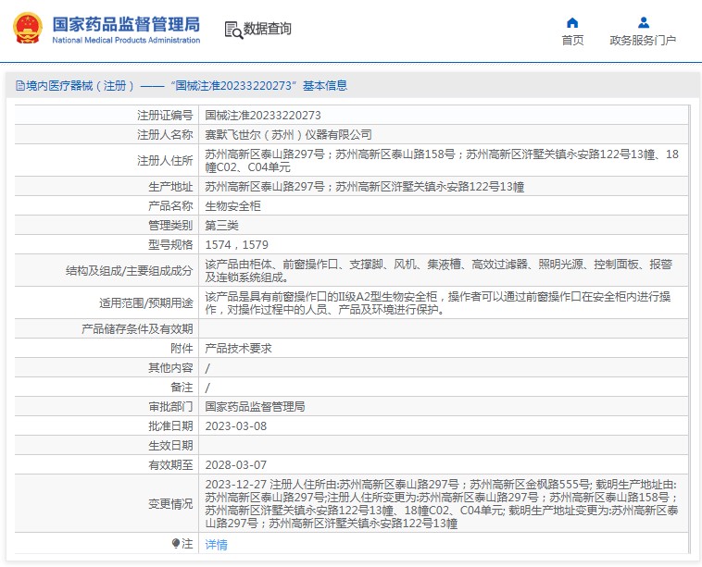702x567 pixels.
Task: Click expiry date 2028-03-07
Action: (235, 464)
